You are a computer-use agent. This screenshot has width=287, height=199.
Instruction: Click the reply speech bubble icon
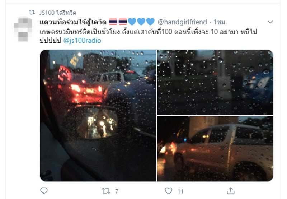coord(44,191)
